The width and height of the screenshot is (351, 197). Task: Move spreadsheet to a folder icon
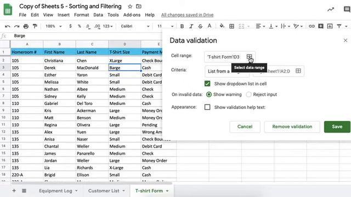(139, 7)
